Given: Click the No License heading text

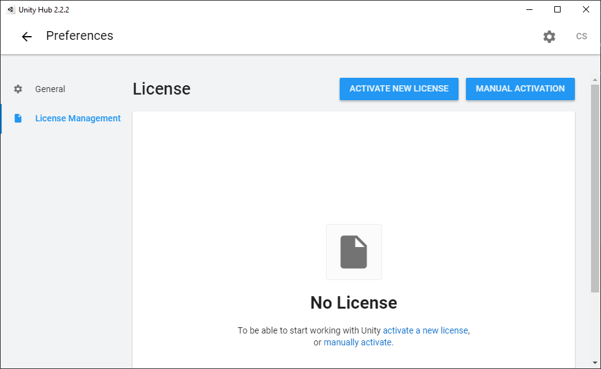Looking at the screenshot, I should pyautogui.click(x=354, y=302).
